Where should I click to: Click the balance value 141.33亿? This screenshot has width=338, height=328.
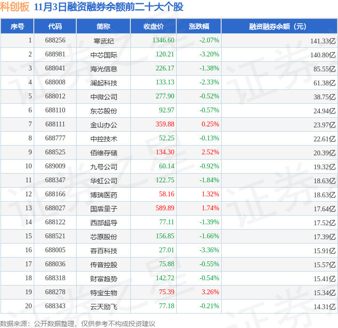323,41
